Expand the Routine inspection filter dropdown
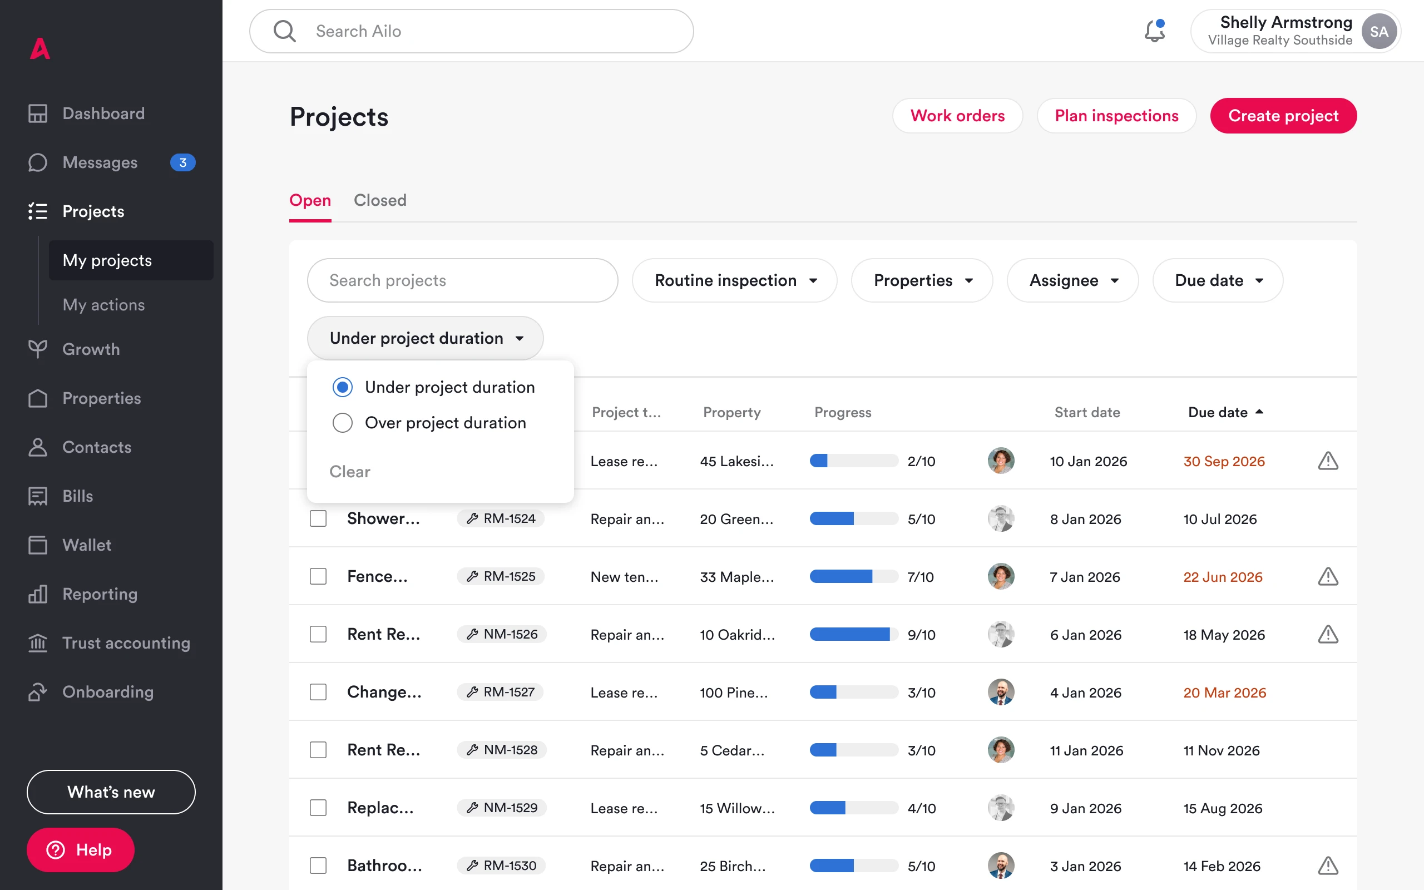1424x890 pixels. coord(734,280)
